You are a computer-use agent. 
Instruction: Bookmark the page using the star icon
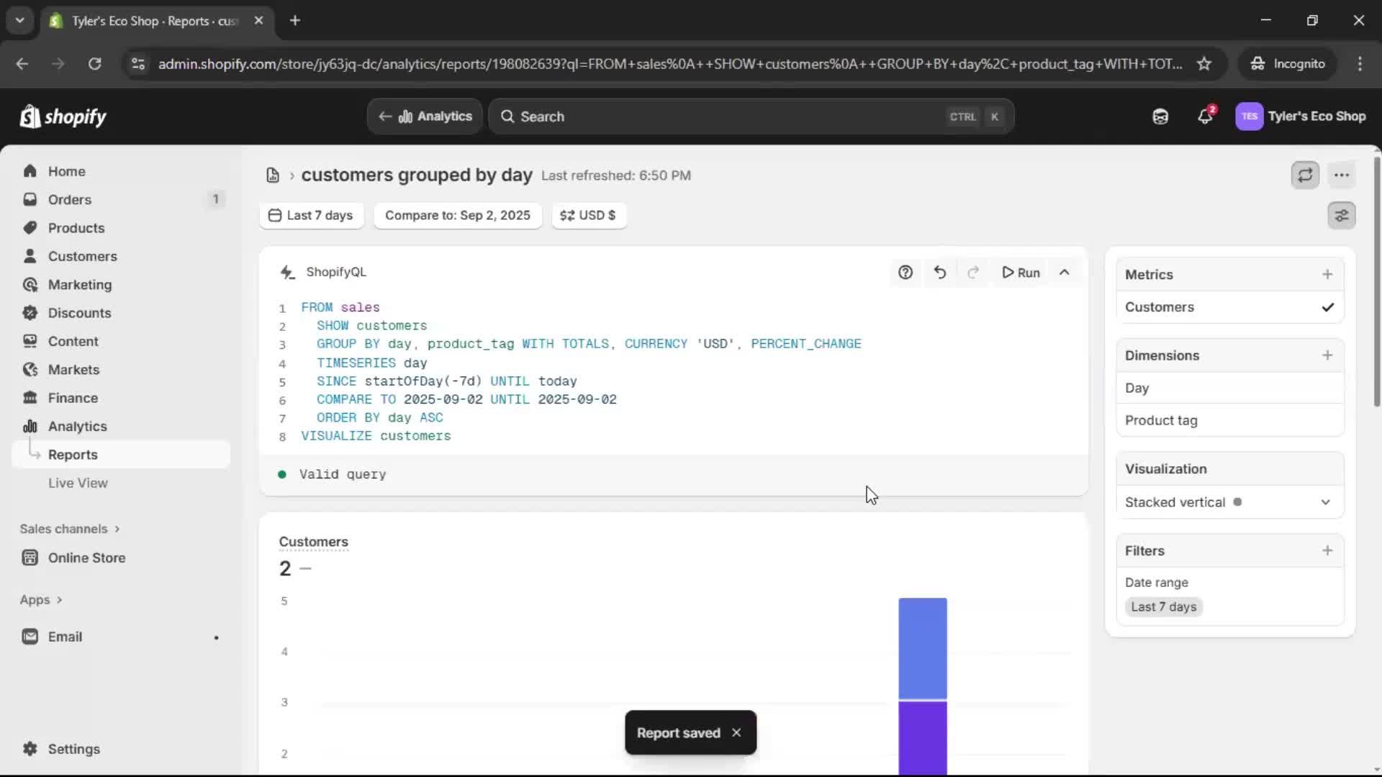[1204, 63]
